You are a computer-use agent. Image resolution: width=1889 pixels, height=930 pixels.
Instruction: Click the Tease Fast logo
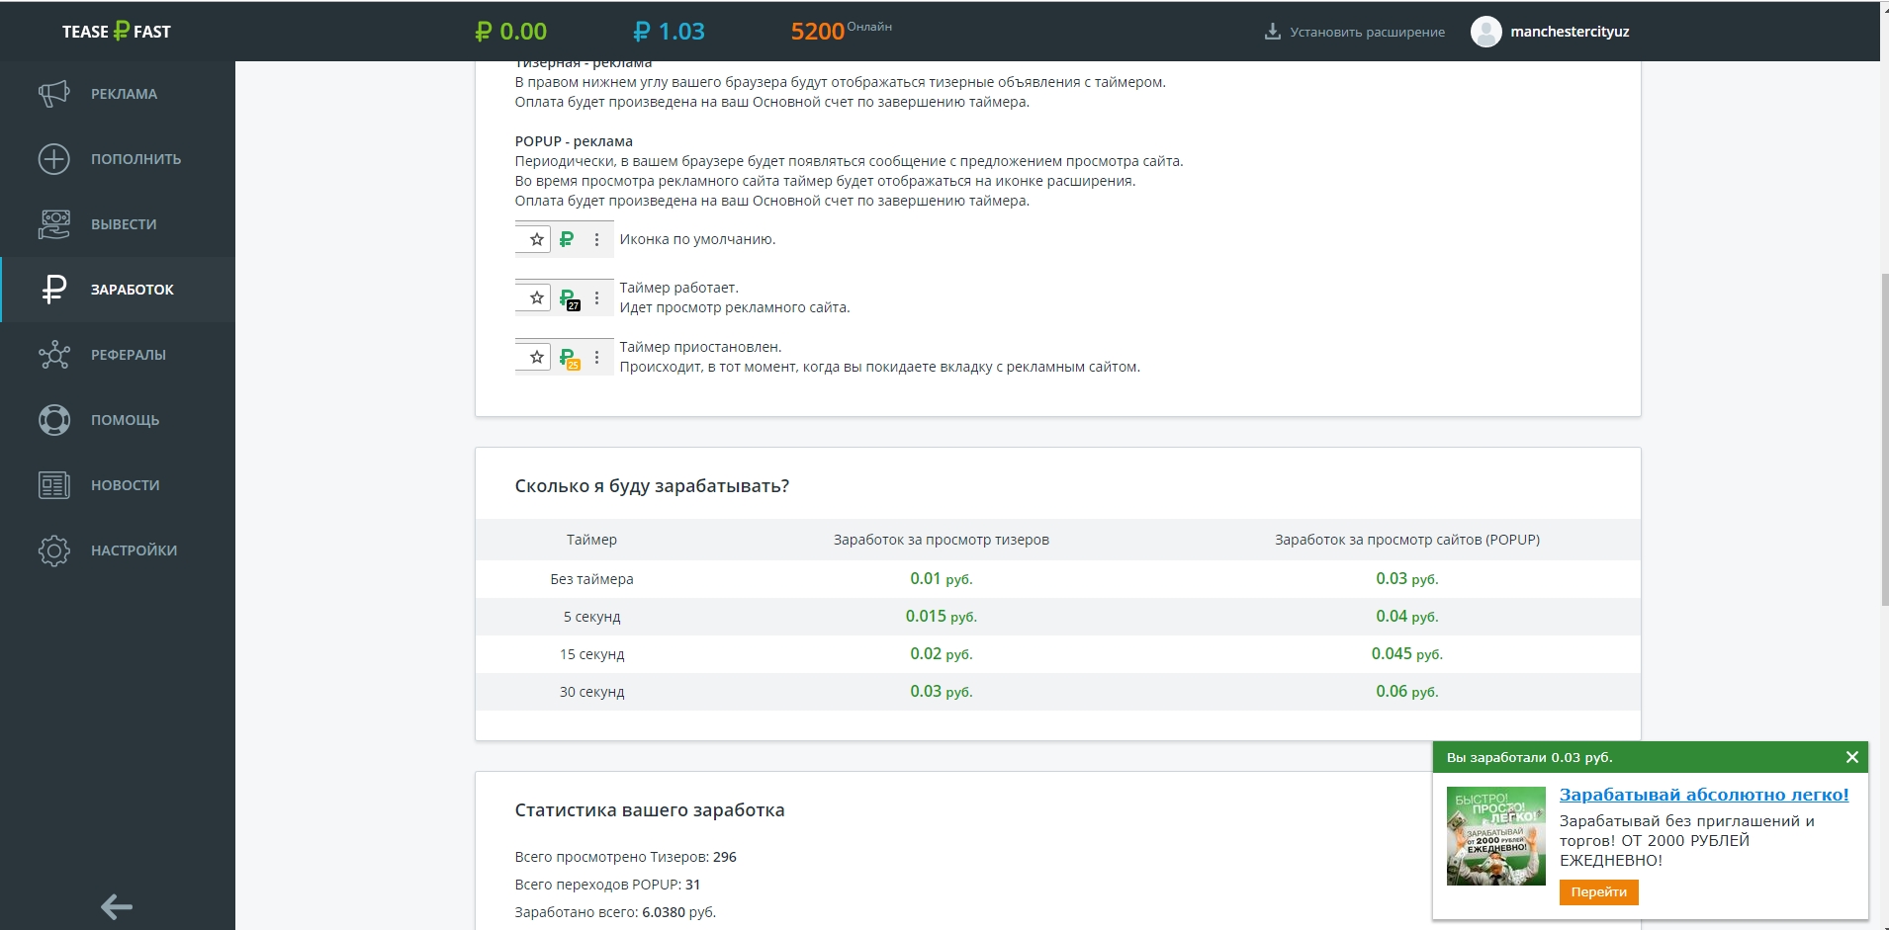point(117,32)
